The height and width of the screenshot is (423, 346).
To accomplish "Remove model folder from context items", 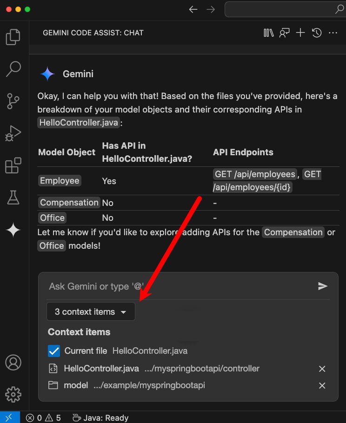I will coord(322,385).
